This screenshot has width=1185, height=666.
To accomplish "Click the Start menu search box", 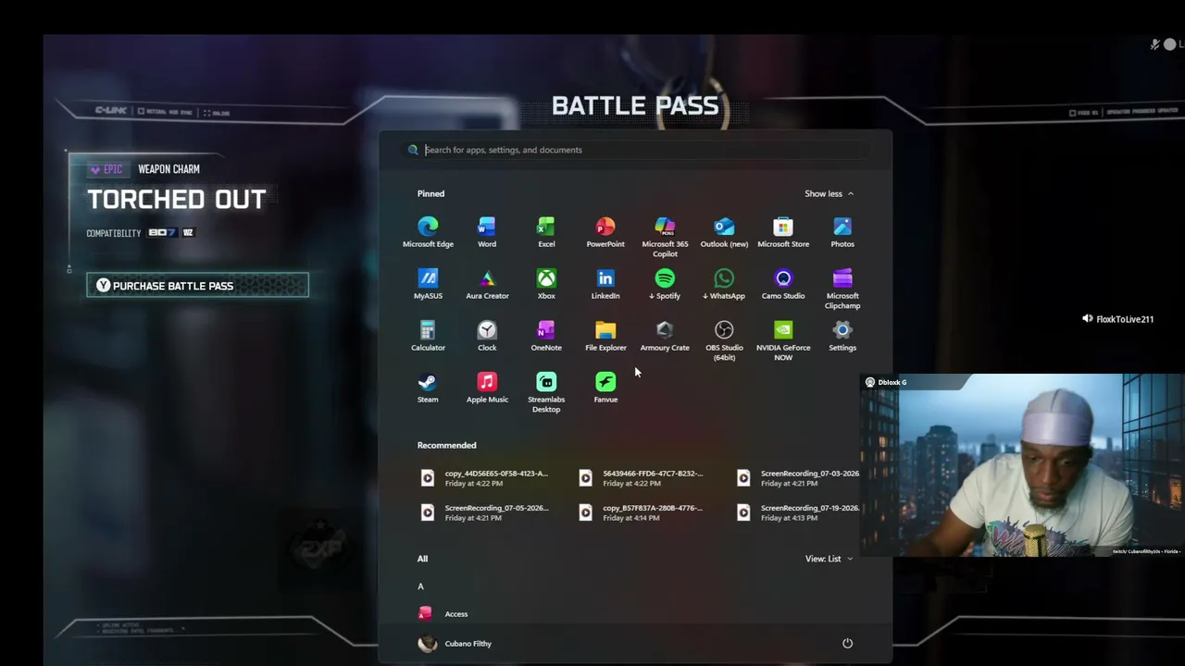I will pyautogui.click(x=635, y=150).
